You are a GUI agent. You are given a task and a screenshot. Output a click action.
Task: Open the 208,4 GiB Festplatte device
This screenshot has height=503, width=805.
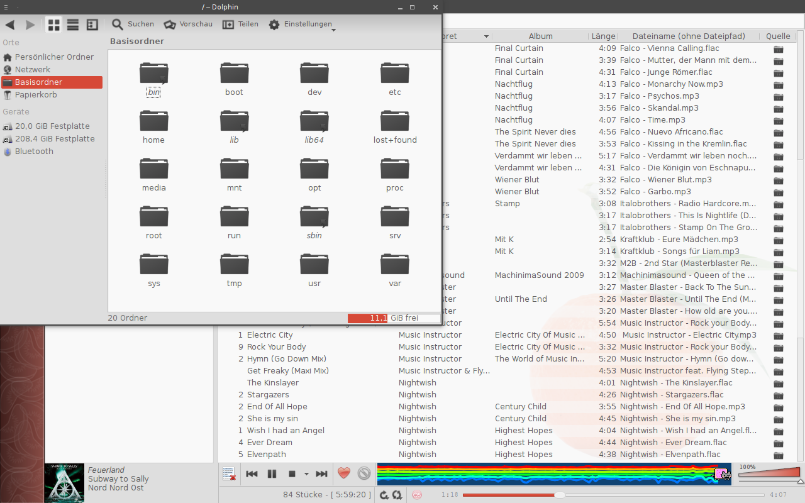[x=52, y=139]
